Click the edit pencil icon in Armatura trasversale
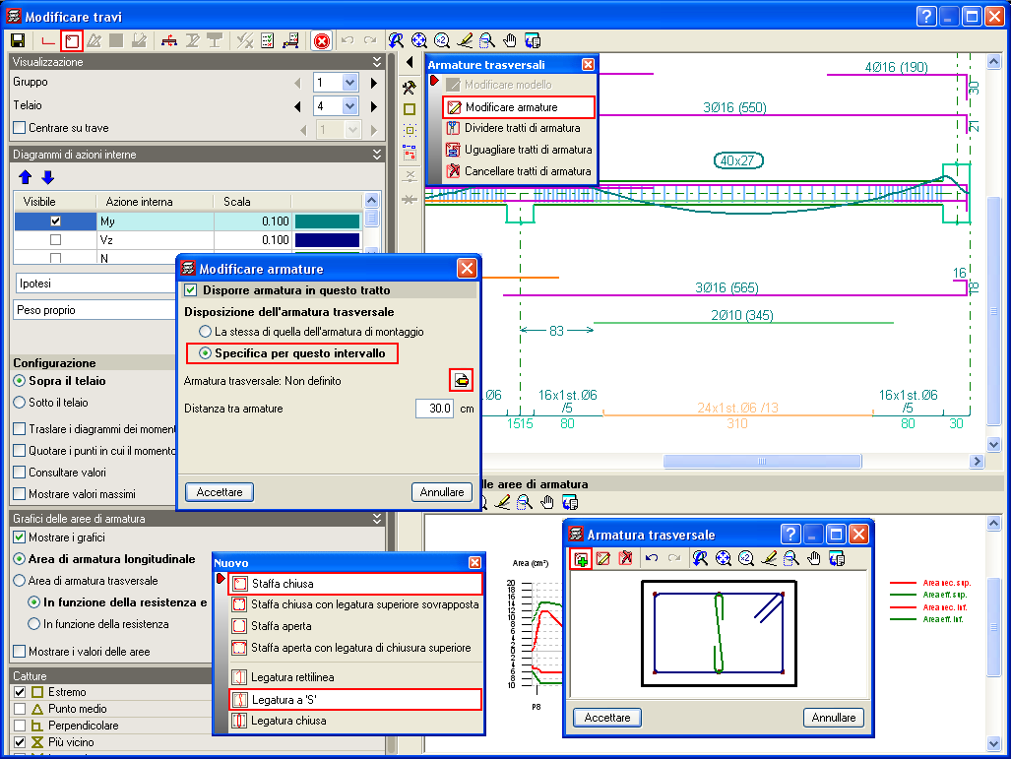 point(603,558)
